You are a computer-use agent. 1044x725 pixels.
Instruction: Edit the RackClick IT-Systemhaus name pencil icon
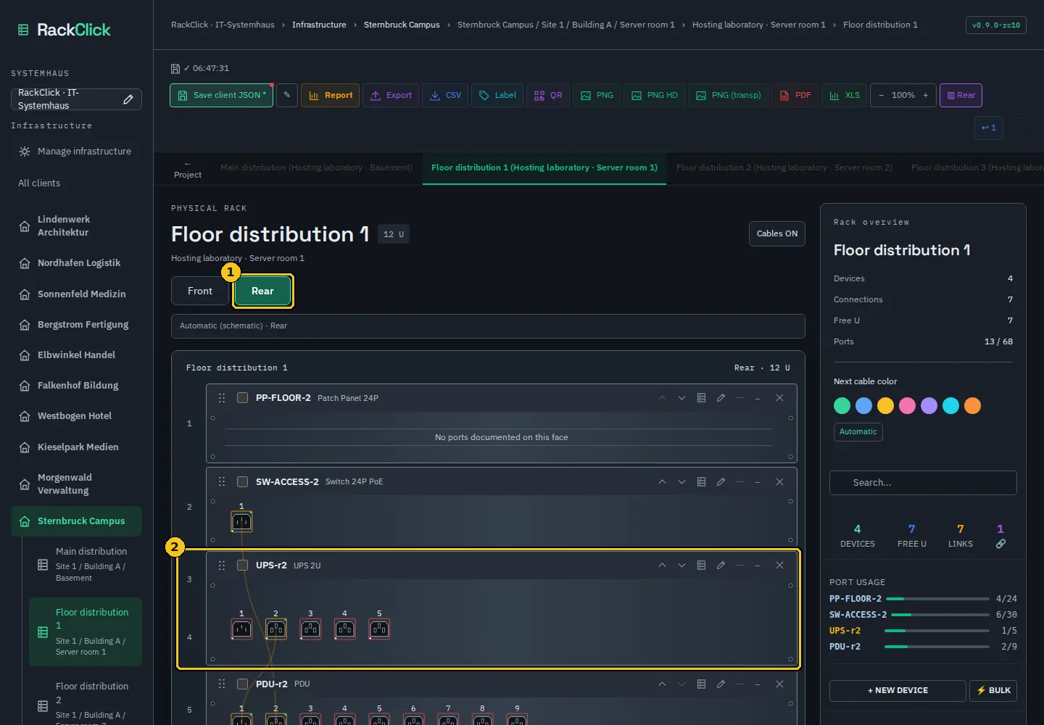click(128, 99)
